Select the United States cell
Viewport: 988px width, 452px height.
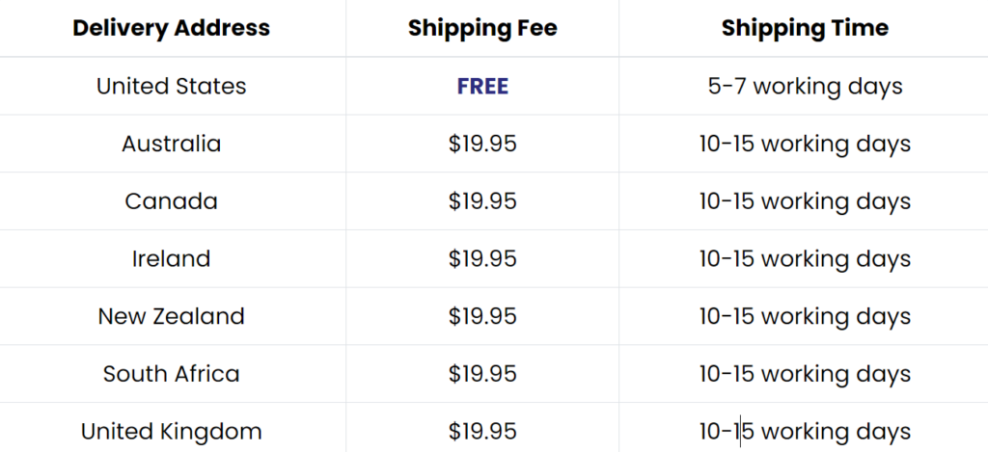pyautogui.click(x=172, y=86)
